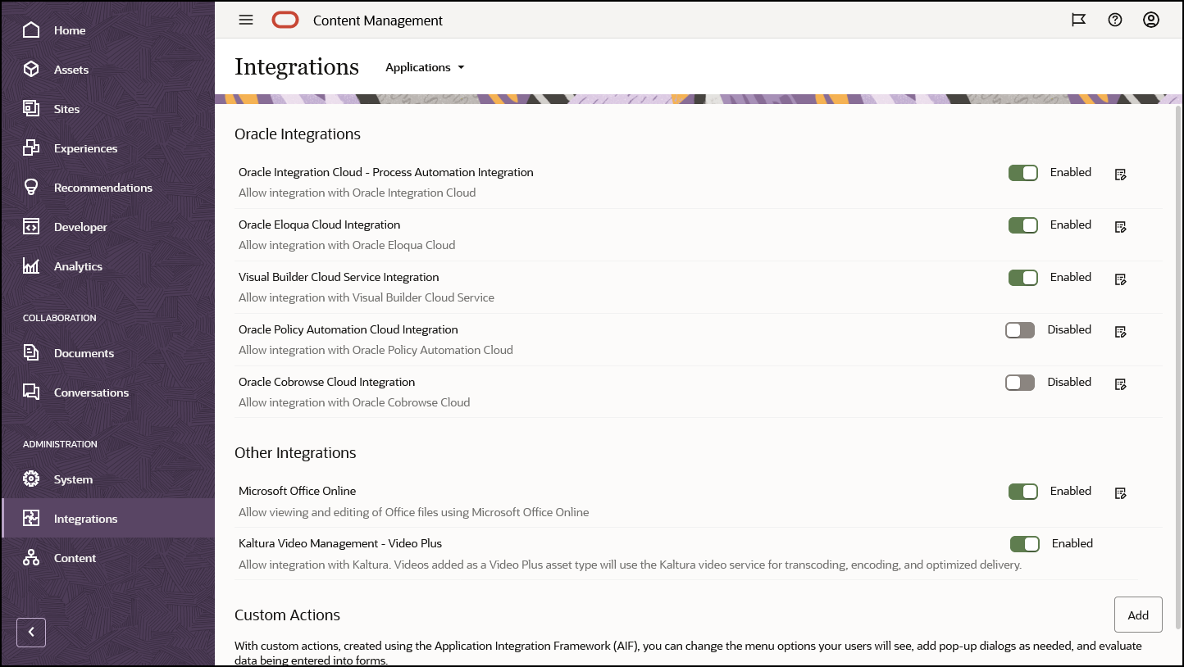Toggle Microsoft Office Online switch
The height and width of the screenshot is (667, 1184).
(1023, 492)
